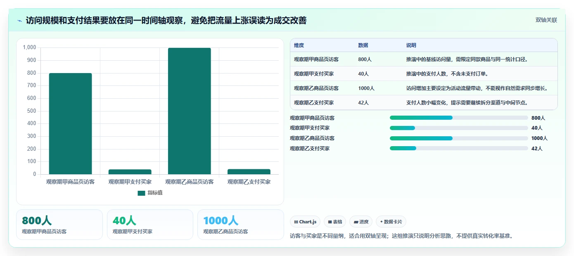Image resolution: width=574 pixels, height=256 pixels.
Task: Click the 表格 chip
Action: [335, 222]
